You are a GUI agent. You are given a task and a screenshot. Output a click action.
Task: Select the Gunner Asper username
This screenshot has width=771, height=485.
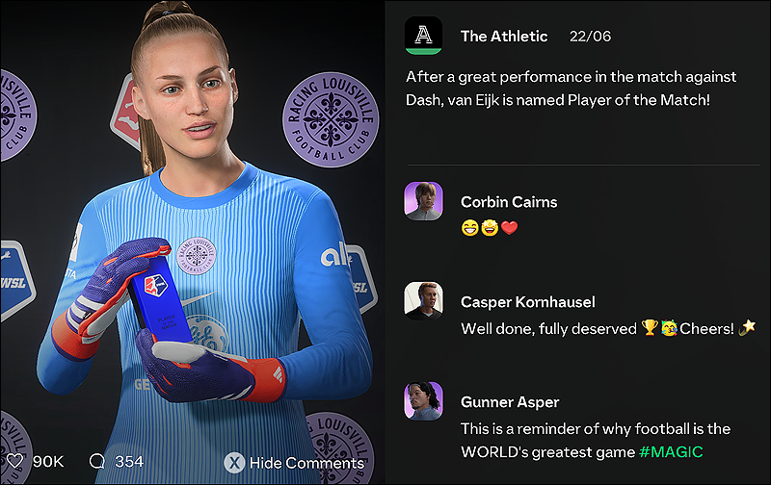coord(510,402)
